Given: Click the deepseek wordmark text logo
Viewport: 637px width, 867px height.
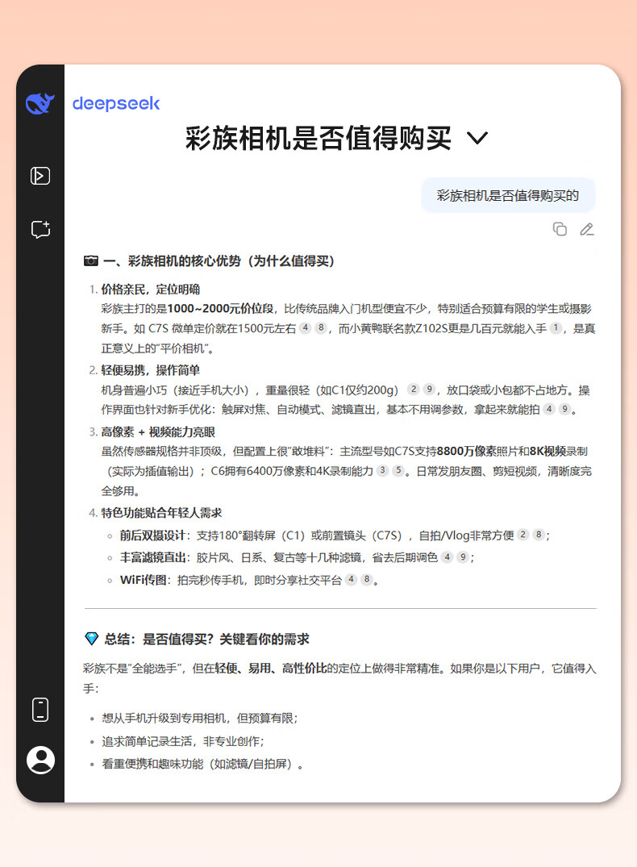Looking at the screenshot, I should (116, 104).
